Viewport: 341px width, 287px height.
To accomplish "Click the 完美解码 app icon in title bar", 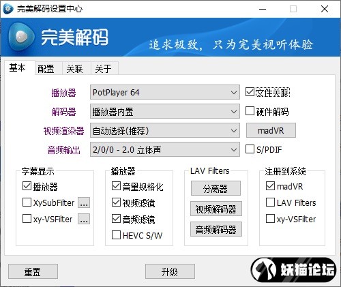I will point(8,9).
